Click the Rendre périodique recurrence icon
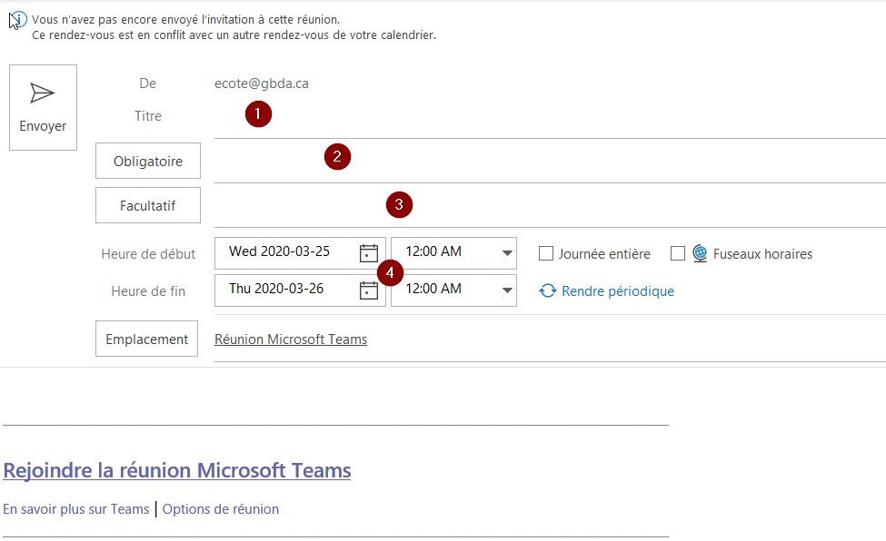The image size is (886, 541). pos(548,290)
